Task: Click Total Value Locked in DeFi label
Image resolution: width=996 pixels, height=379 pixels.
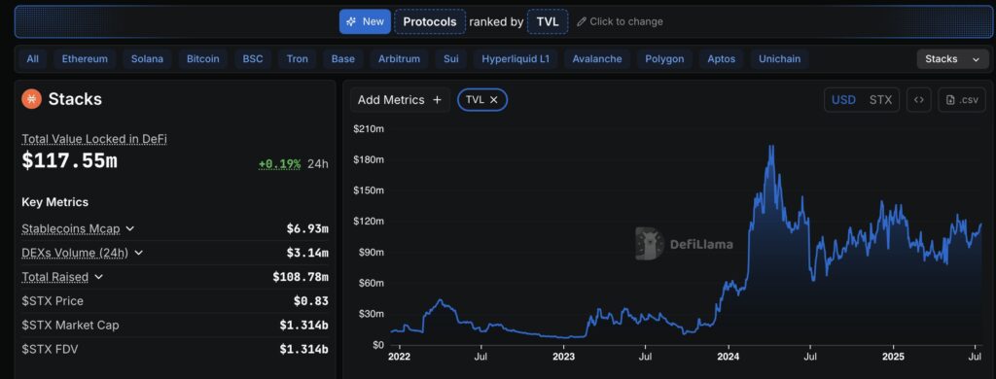Action: (94, 138)
